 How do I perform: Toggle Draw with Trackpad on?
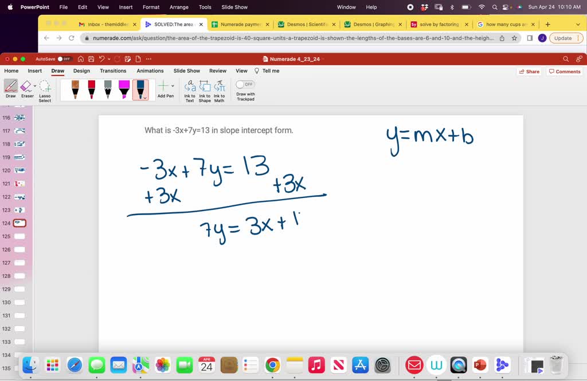(245, 84)
